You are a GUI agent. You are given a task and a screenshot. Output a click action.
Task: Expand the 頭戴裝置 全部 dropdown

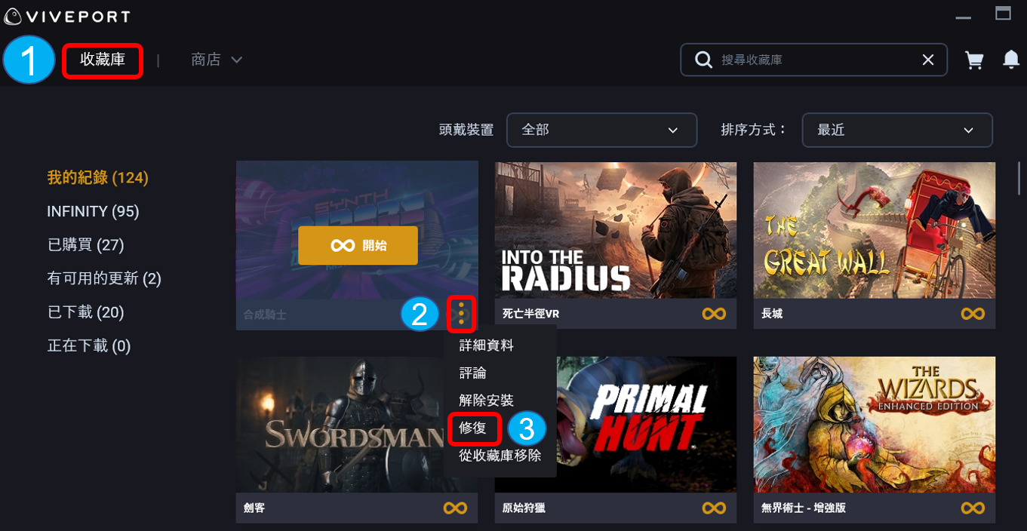[601, 130]
